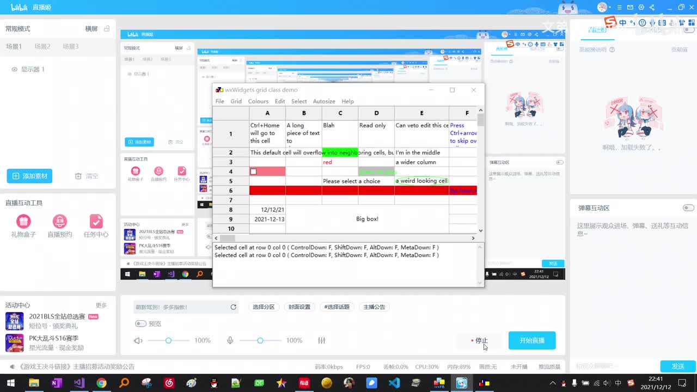
Task: Click the 开始直播 button
Action: click(532, 340)
